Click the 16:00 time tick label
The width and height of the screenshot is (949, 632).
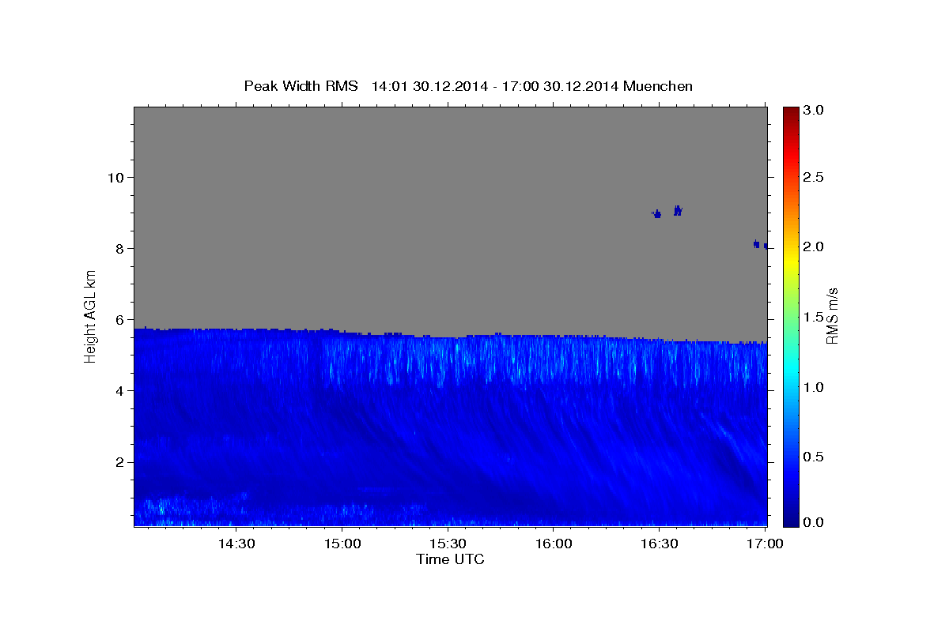click(x=554, y=544)
